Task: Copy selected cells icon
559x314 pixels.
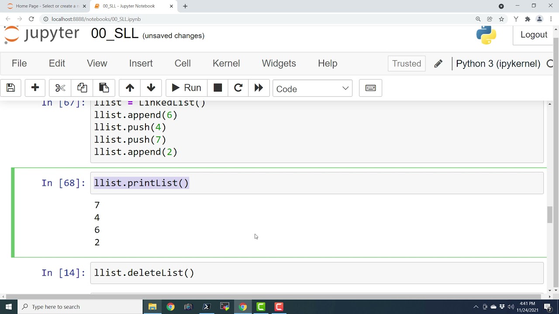Action: tap(82, 88)
